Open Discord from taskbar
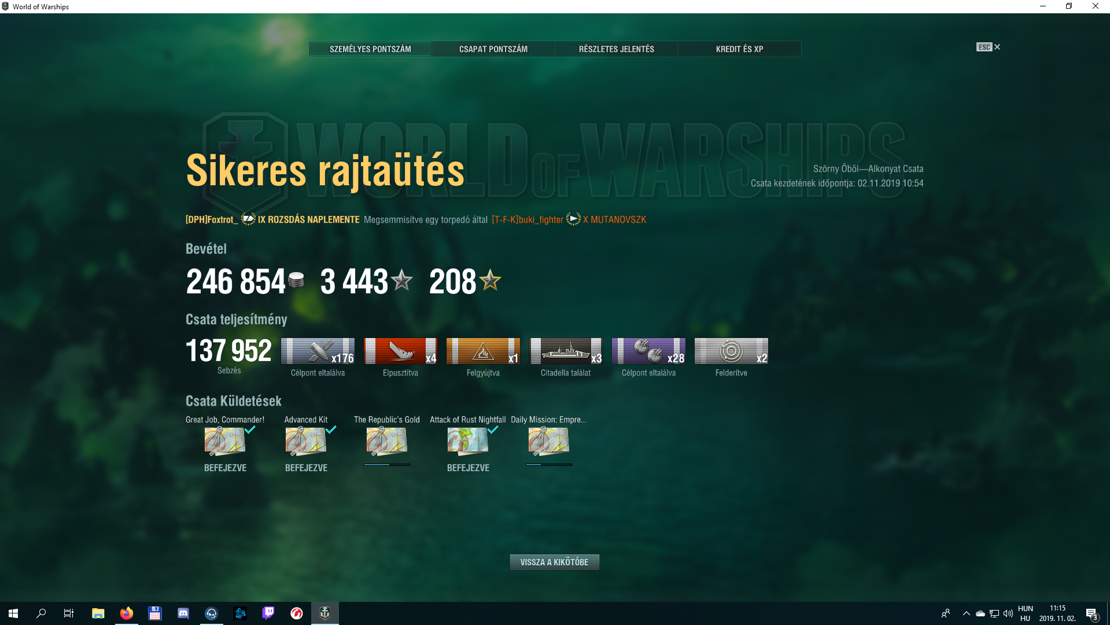 coord(183,613)
